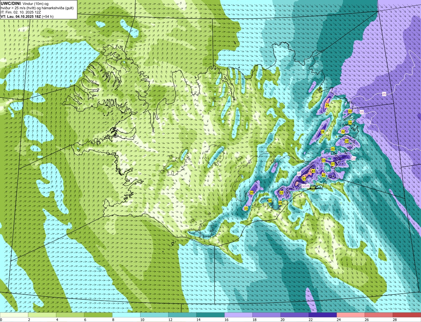Image resolution: width=421 pixels, height=322 pixels.
Task: Click the 14–16 m/s dark teal legend swatch
Action: tap(210, 315)
